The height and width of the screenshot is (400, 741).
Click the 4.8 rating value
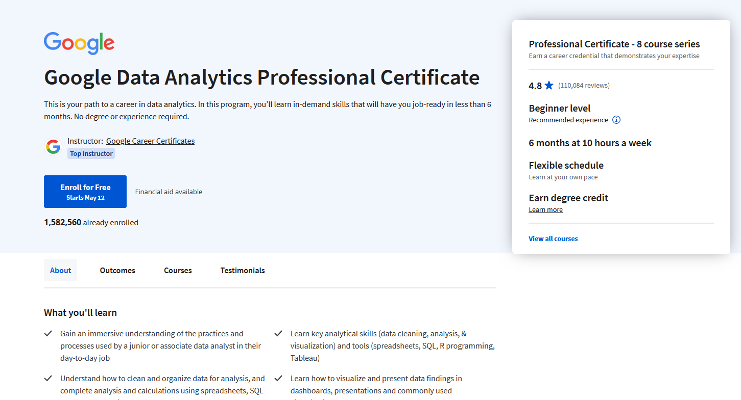(x=535, y=86)
